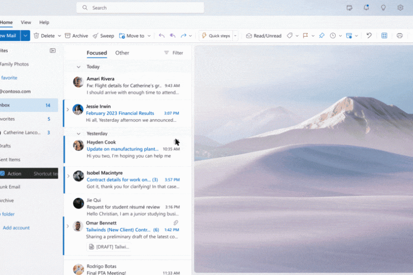The image size is (413, 275).
Task: Click the Filter button above the message list
Action: [x=173, y=53]
